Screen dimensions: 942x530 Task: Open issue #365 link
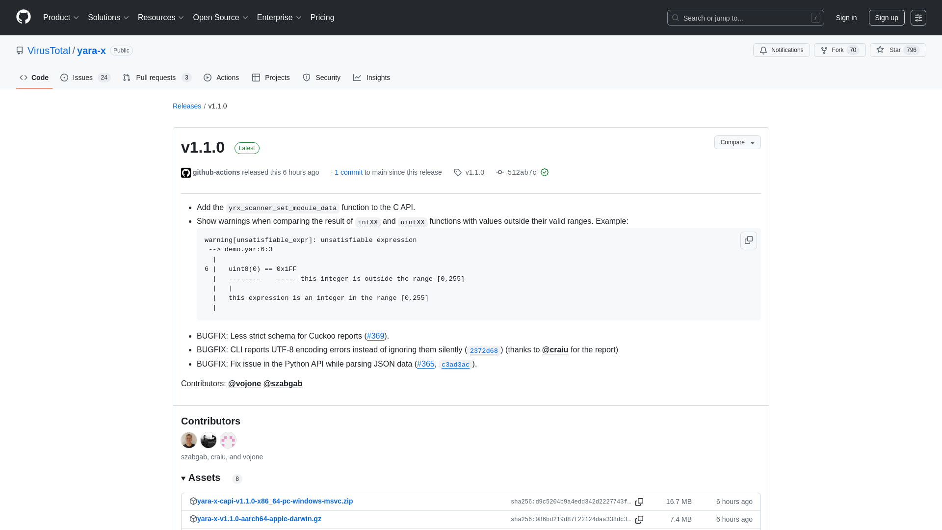pos(425,364)
